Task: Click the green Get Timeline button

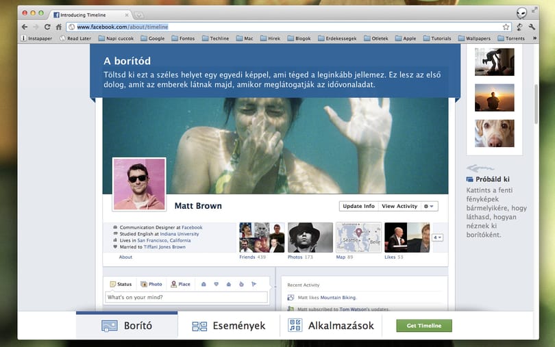Action: click(424, 326)
